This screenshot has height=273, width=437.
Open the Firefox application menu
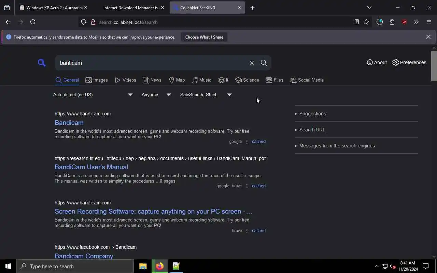point(429,22)
